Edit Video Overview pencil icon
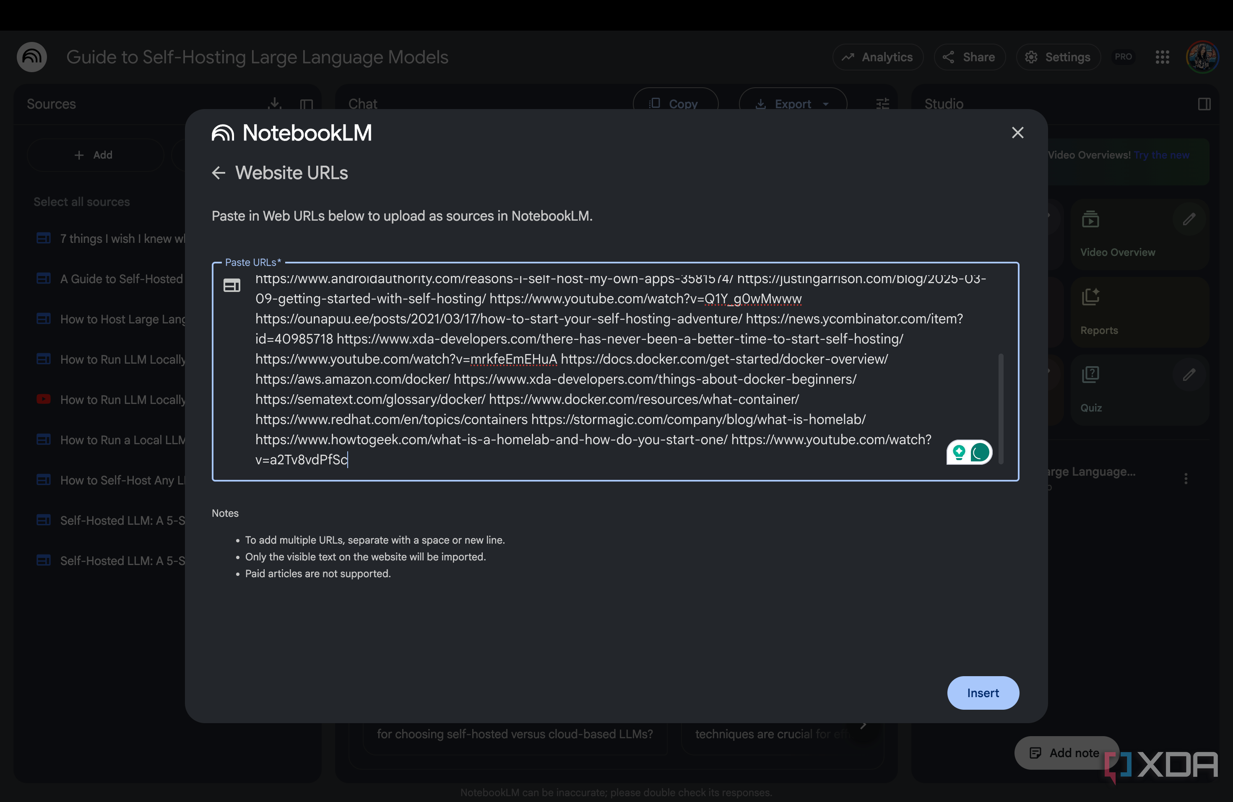 (x=1189, y=219)
